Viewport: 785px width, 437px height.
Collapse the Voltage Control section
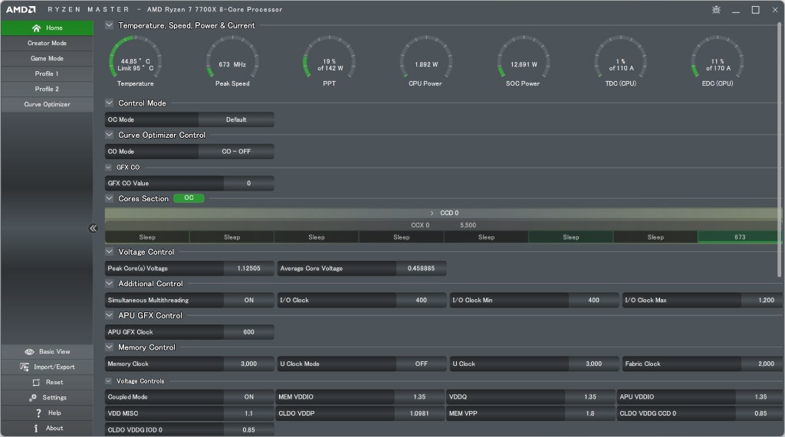point(110,252)
